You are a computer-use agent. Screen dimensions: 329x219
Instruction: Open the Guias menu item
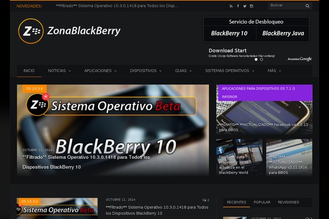tap(181, 71)
